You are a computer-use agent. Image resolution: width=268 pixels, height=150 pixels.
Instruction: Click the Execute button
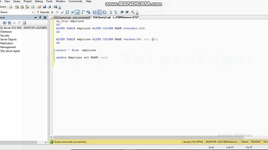tap(43, 12)
